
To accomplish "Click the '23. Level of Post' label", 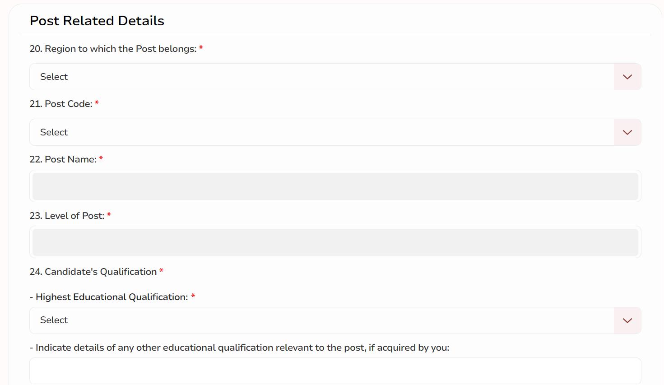I will pyautogui.click(x=67, y=216).
